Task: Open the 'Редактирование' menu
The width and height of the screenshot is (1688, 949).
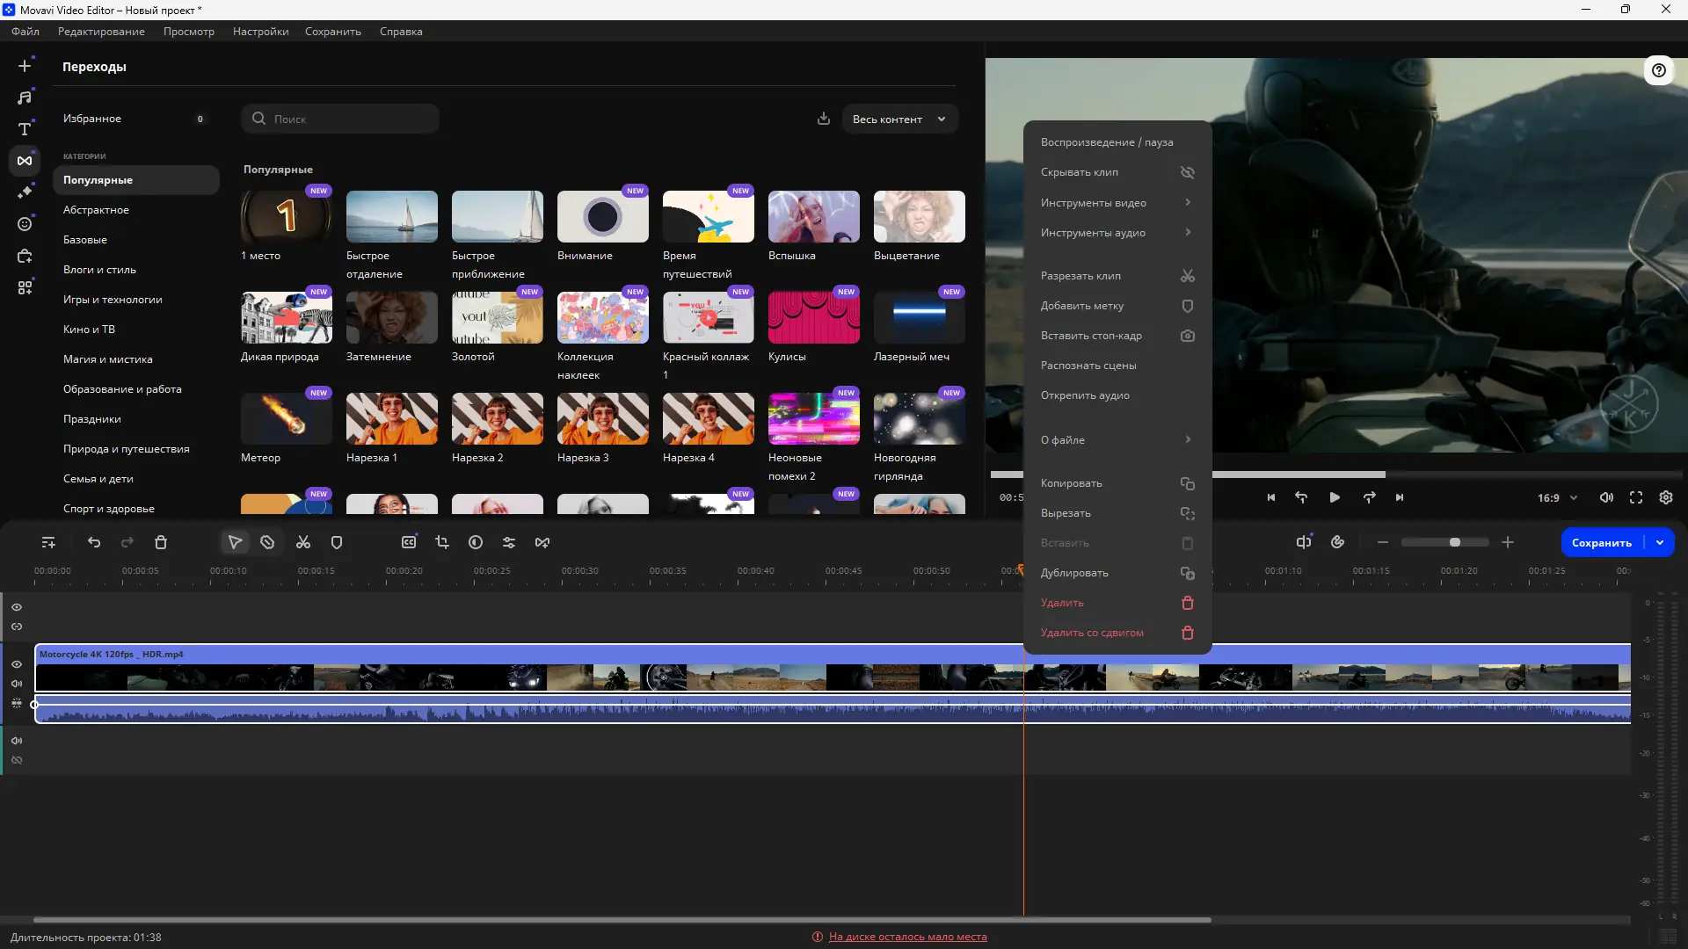Action: point(101,32)
